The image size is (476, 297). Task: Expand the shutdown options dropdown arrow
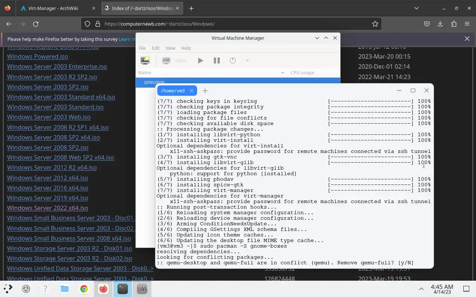[x=247, y=61]
